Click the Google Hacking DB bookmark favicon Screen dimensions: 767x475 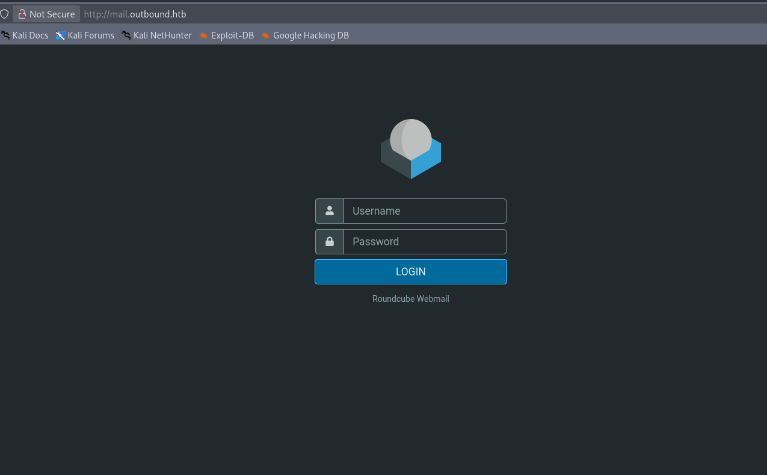266,35
